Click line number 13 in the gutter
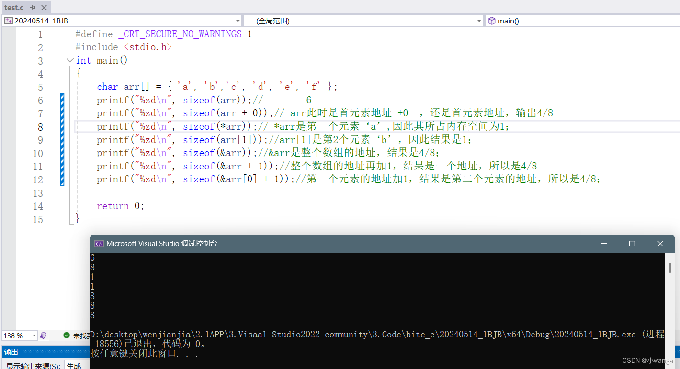The image size is (680, 369). click(x=37, y=193)
